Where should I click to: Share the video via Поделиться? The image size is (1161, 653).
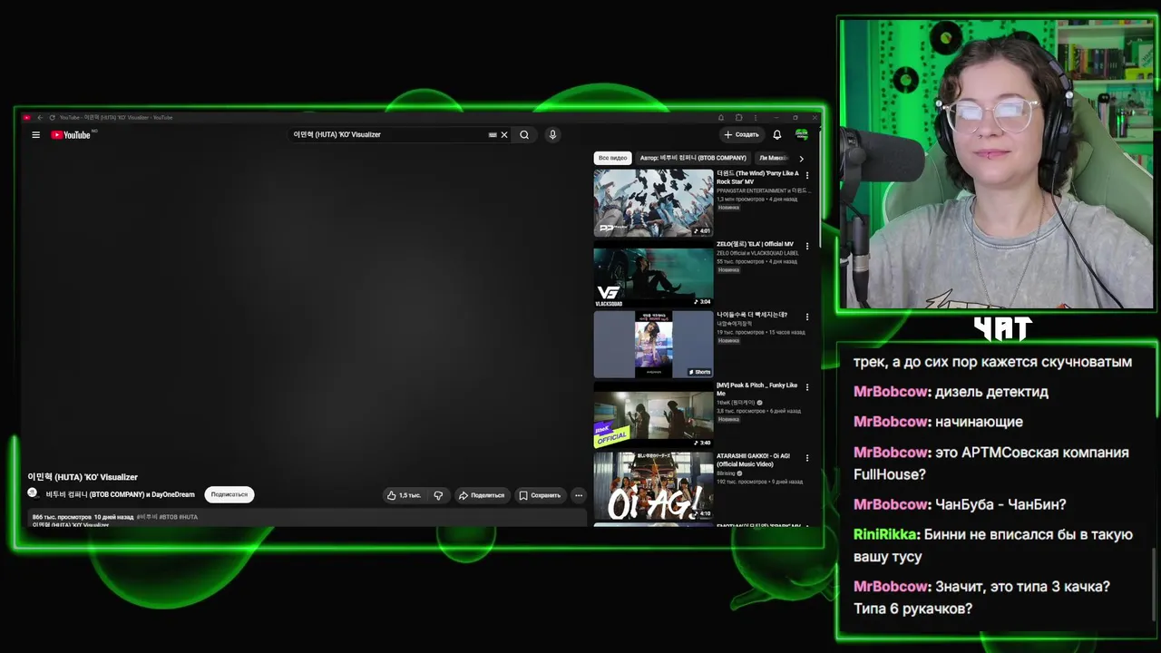(x=481, y=495)
